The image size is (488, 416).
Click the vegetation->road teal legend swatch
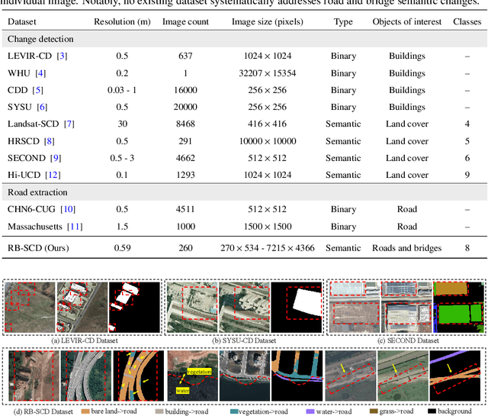pyautogui.click(x=234, y=410)
